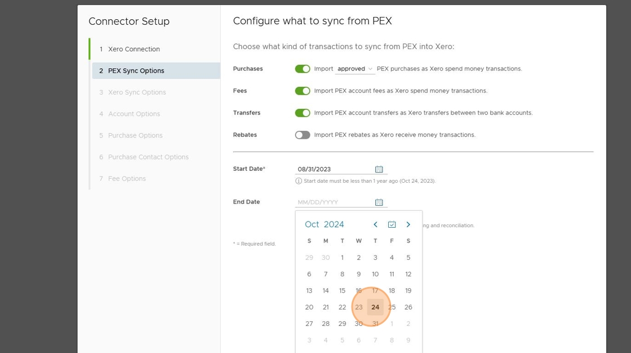
Task: Turn off the Fees import toggle
Action: (x=303, y=91)
